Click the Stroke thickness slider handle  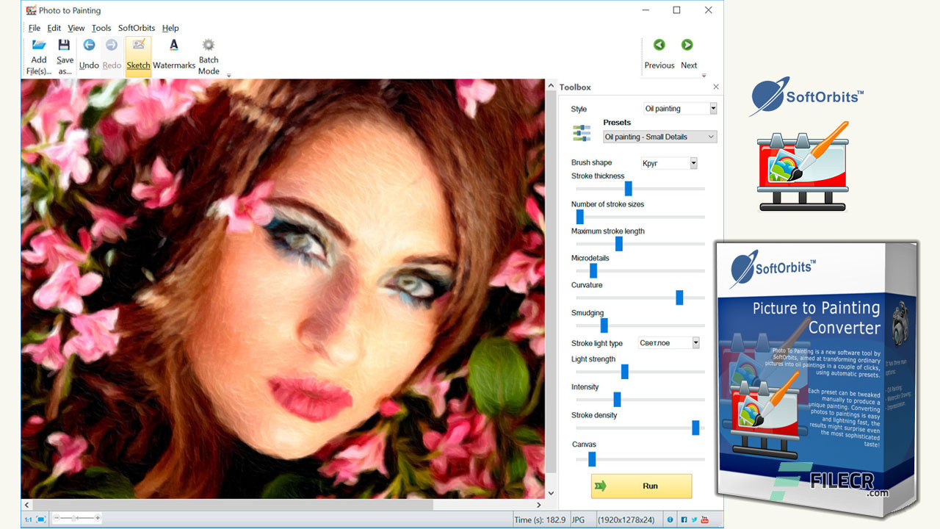click(x=628, y=189)
